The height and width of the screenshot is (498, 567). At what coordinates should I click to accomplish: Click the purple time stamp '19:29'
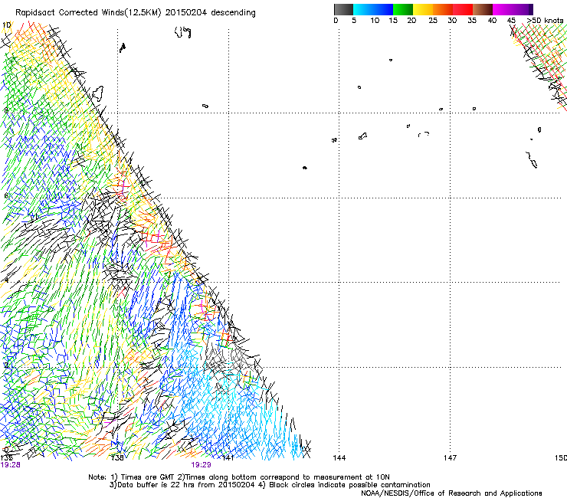pos(201,465)
